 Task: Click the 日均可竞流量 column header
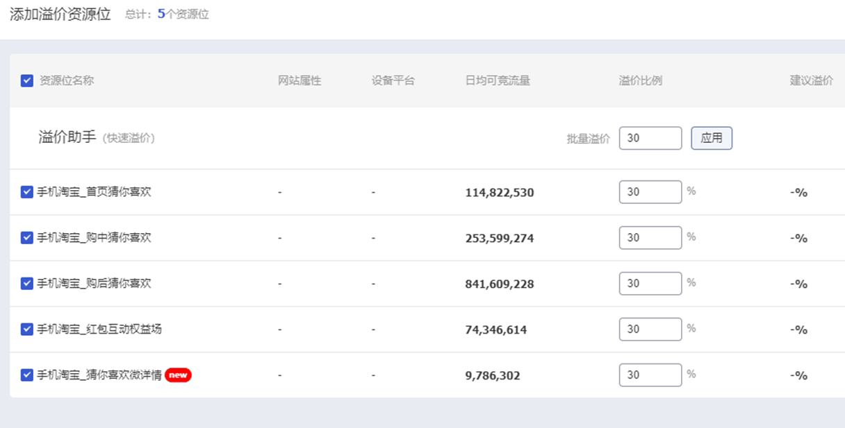pyautogui.click(x=498, y=80)
